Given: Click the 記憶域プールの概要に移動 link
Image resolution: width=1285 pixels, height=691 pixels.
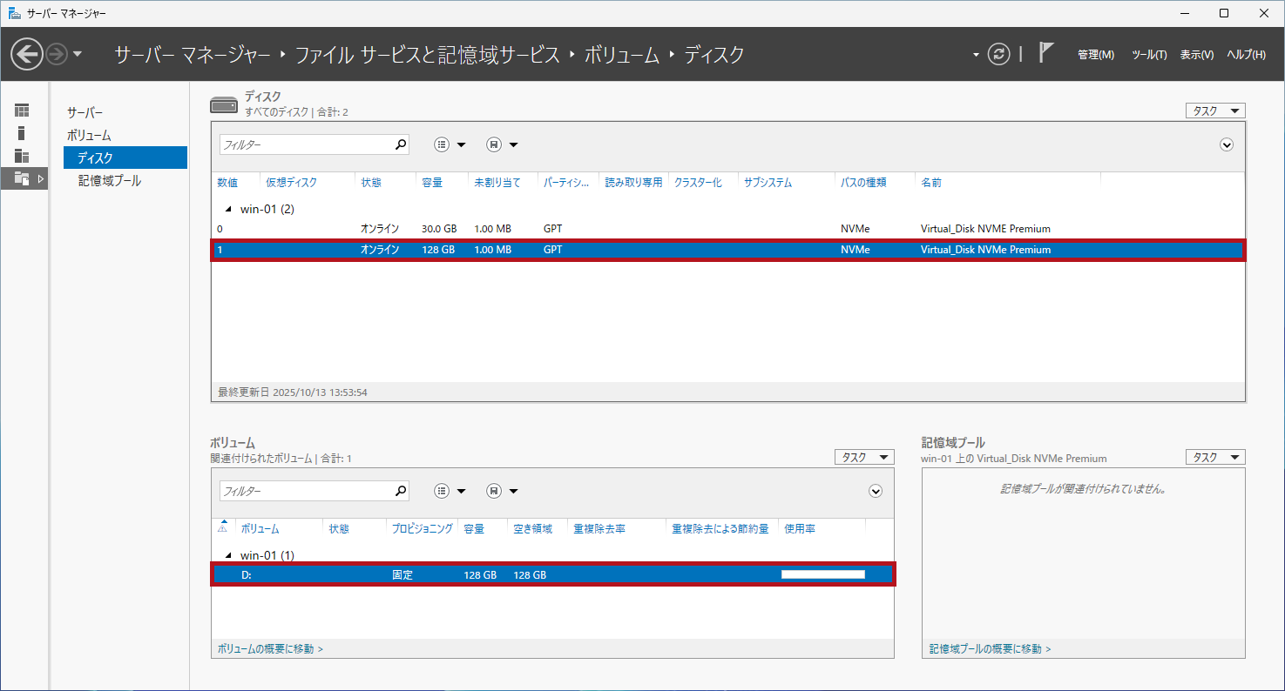Looking at the screenshot, I should [990, 649].
